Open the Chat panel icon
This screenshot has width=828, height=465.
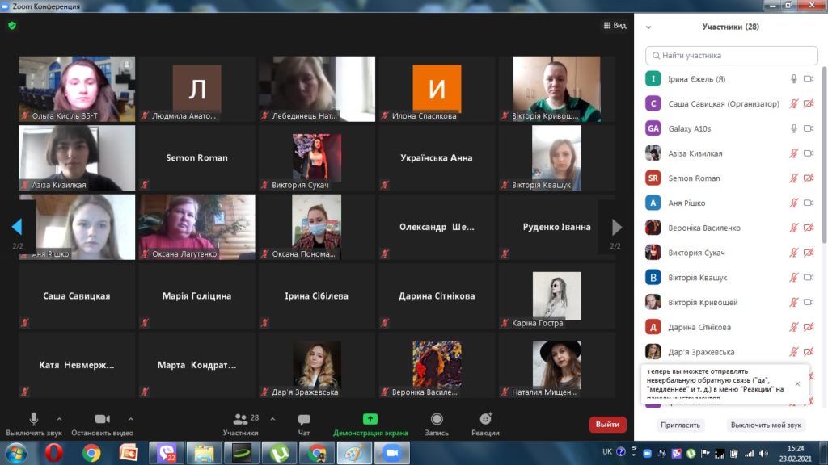(304, 420)
